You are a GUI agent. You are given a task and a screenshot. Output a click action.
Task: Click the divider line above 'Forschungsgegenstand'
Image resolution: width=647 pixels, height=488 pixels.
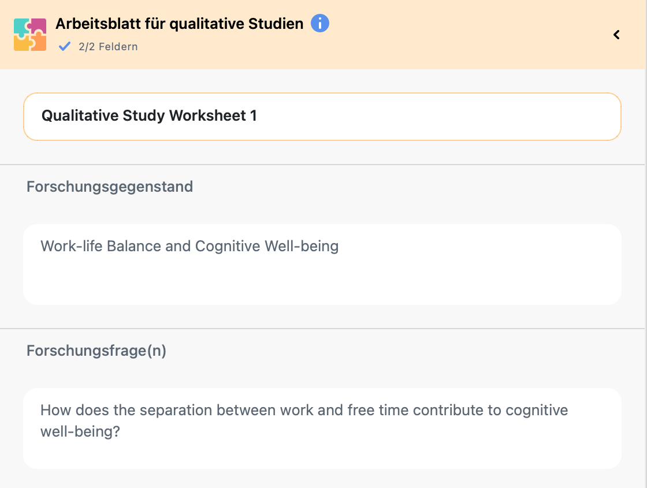click(323, 165)
